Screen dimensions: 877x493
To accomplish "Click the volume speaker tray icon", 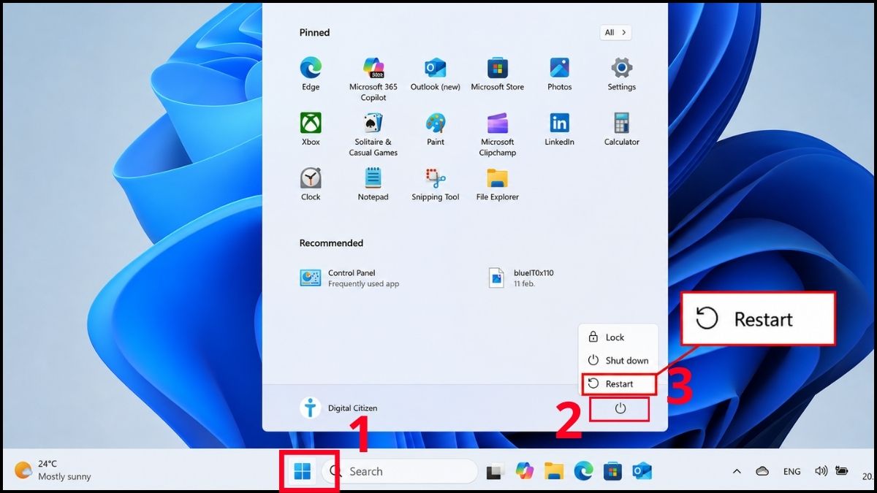I will click(821, 472).
